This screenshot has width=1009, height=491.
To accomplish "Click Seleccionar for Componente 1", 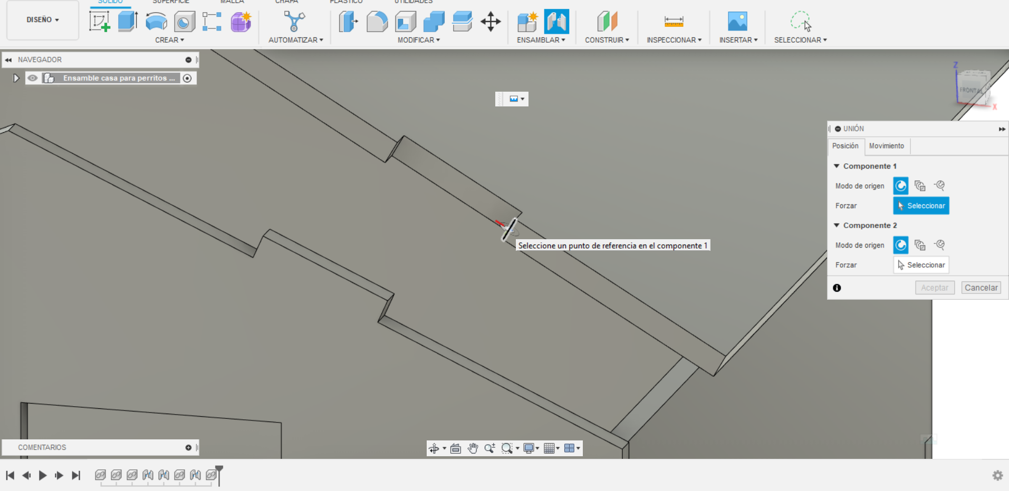I will pyautogui.click(x=921, y=205).
